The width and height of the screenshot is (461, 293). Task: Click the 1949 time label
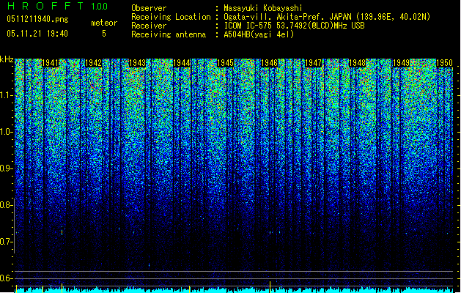(401, 63)
